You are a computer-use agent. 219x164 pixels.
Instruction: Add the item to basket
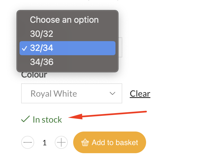pyautogui.click(x=110, y=142)
